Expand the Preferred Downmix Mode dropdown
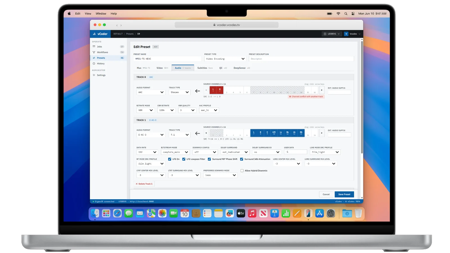This screenshot has height=253, width=450. pos(220,175)
